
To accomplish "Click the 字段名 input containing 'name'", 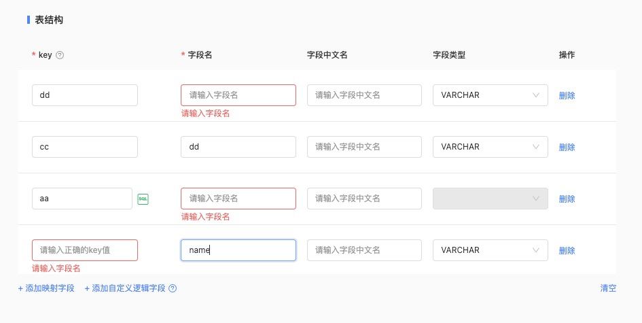I will [238, 250].
